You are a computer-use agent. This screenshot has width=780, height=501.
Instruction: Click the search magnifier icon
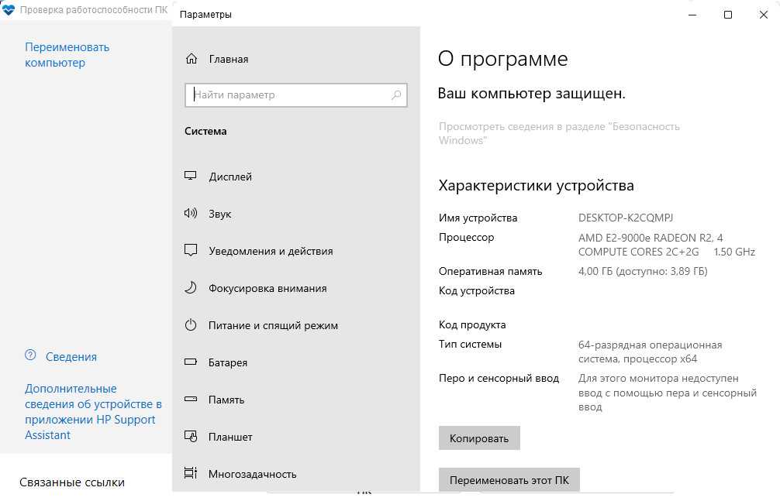point(396,95)
